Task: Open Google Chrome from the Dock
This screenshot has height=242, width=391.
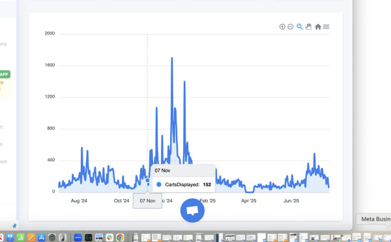Action: 120,237
